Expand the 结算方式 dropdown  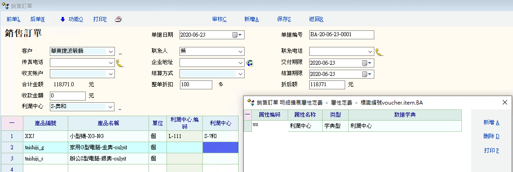tap(241, 74)
